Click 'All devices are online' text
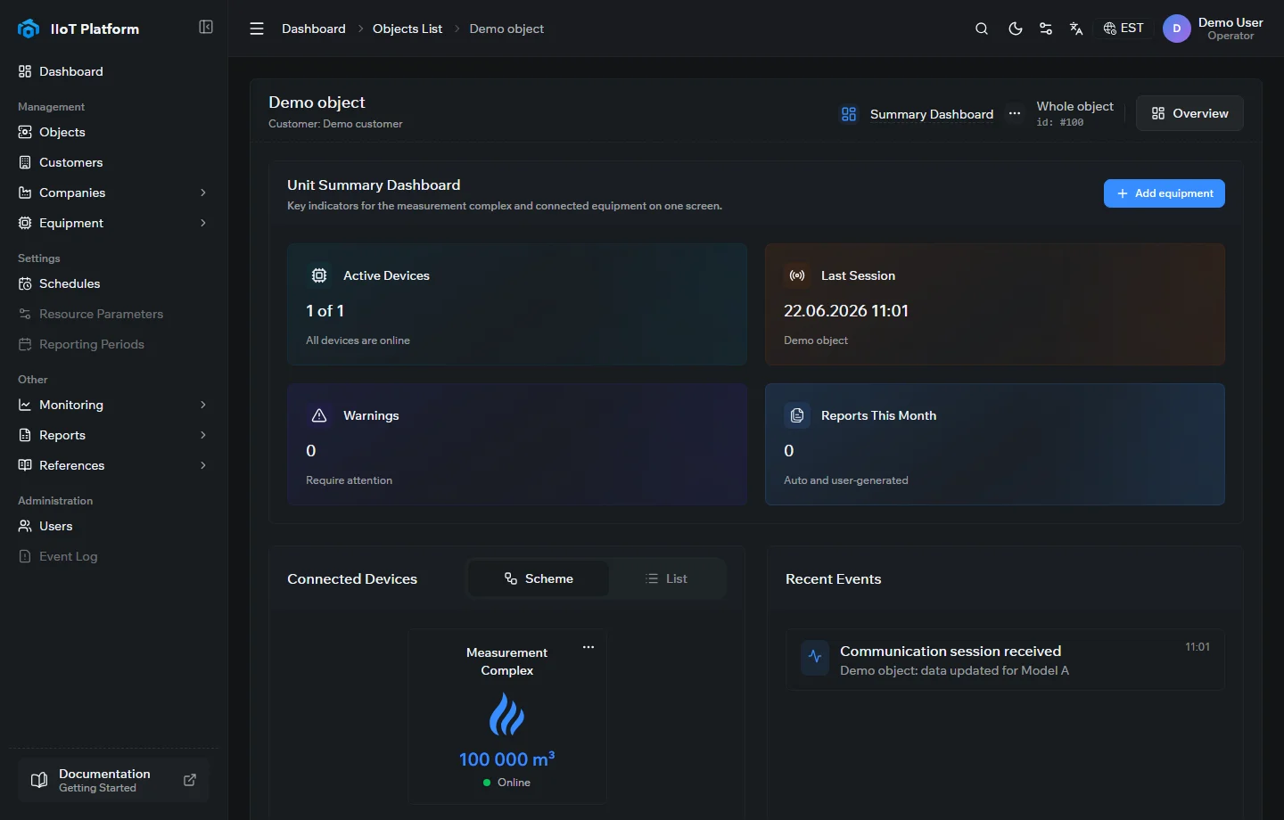The image size is (1284, 820). tap(358, 340)
